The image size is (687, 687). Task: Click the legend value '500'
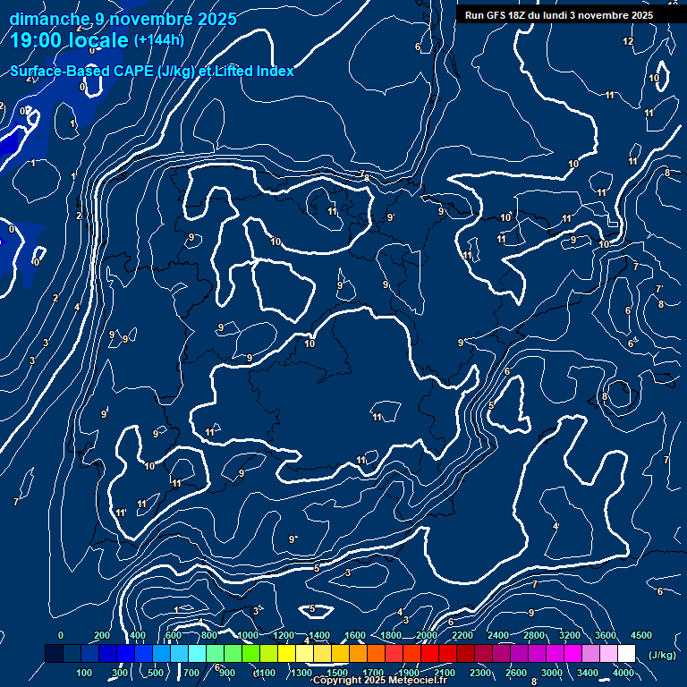[155, 673]
